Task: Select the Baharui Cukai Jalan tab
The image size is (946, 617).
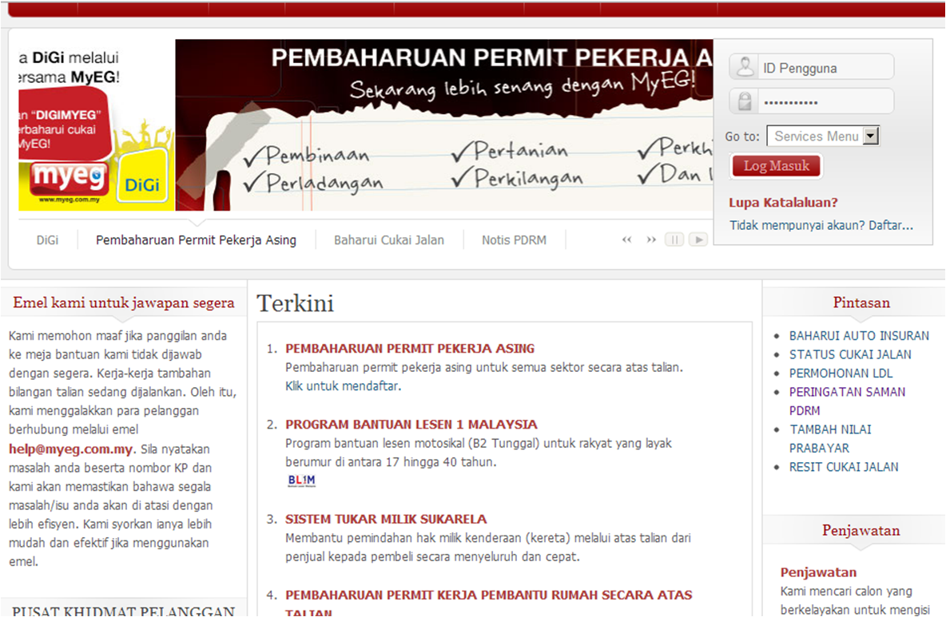Action: point(389,239)
